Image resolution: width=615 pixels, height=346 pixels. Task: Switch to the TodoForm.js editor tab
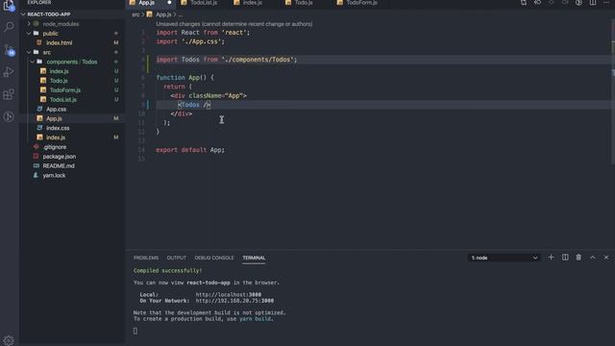pyautogui.click(x=361, y=3)
